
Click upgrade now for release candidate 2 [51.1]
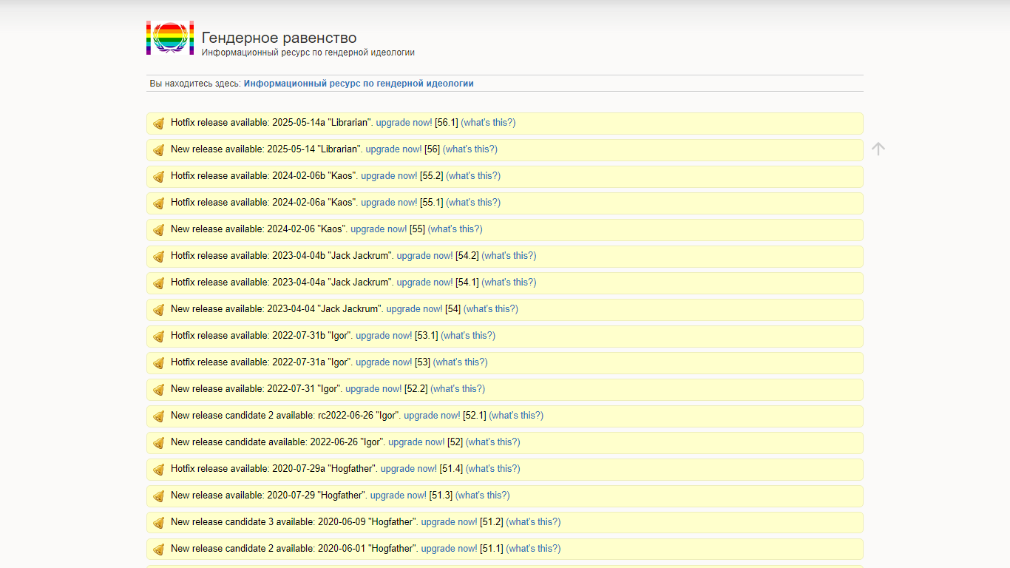coord(450,549)
